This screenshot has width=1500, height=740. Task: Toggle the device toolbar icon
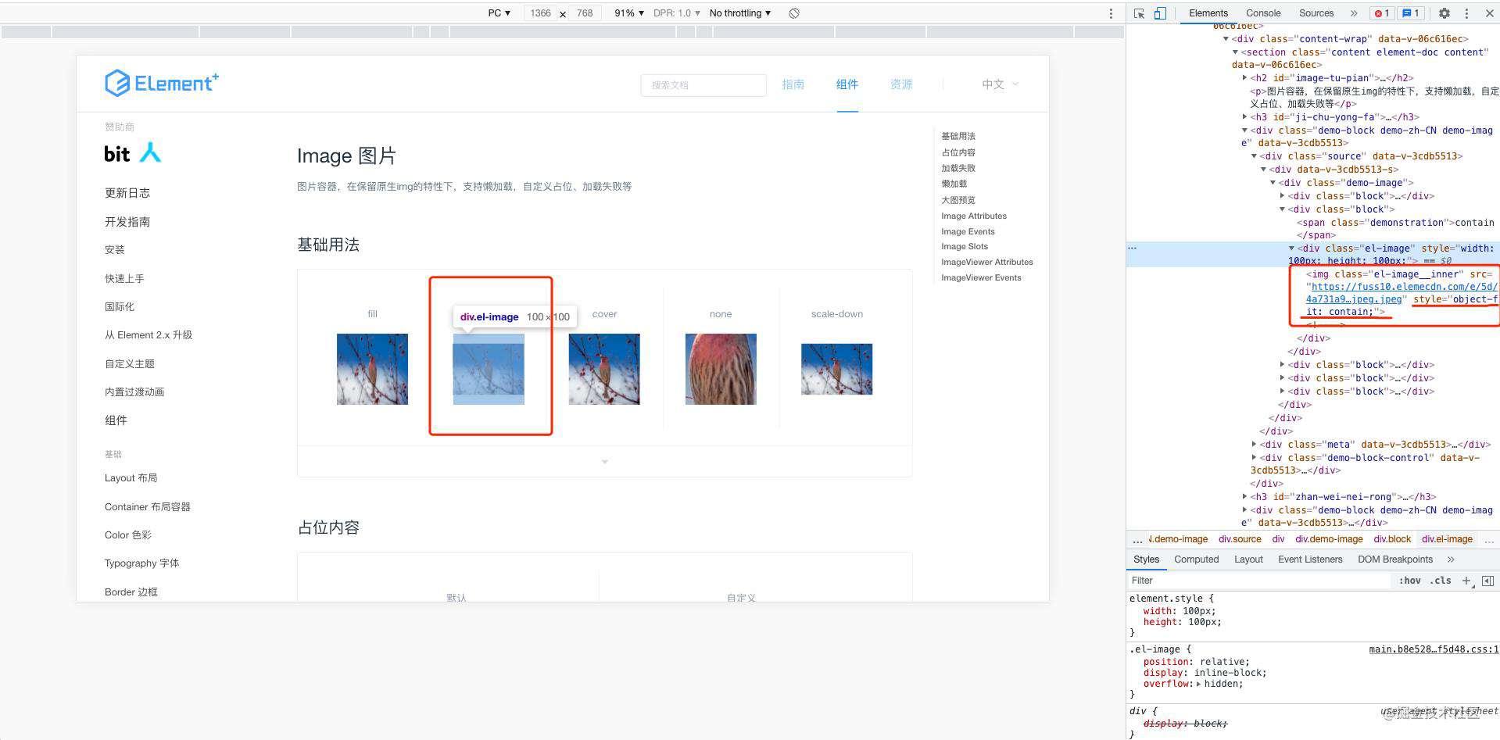[x=1160, y=13]
